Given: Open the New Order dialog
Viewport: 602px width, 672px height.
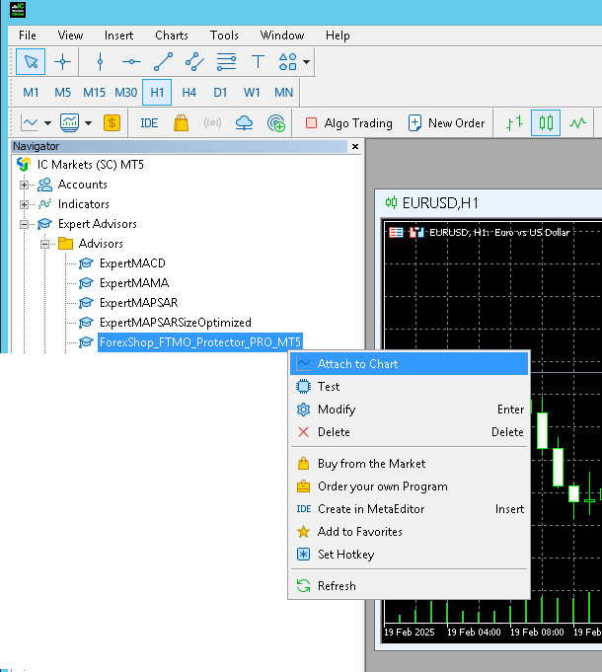Looking at the screenshot, I should [446, 123].
